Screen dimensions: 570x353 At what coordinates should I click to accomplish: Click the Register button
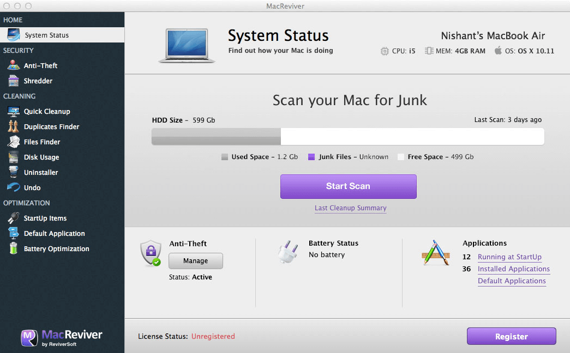[512, 336]
